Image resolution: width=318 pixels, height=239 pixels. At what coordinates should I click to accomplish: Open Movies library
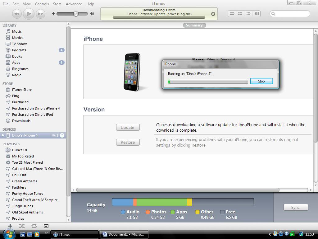(x=17, y=38)
